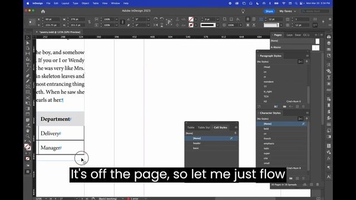Screen dimensions: 356x200
Task: Open the Cell Styles panel menu icon
Action: [x=236, y=127]
